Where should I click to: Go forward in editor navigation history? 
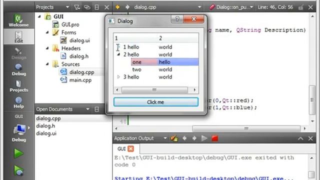pos(127,7)
